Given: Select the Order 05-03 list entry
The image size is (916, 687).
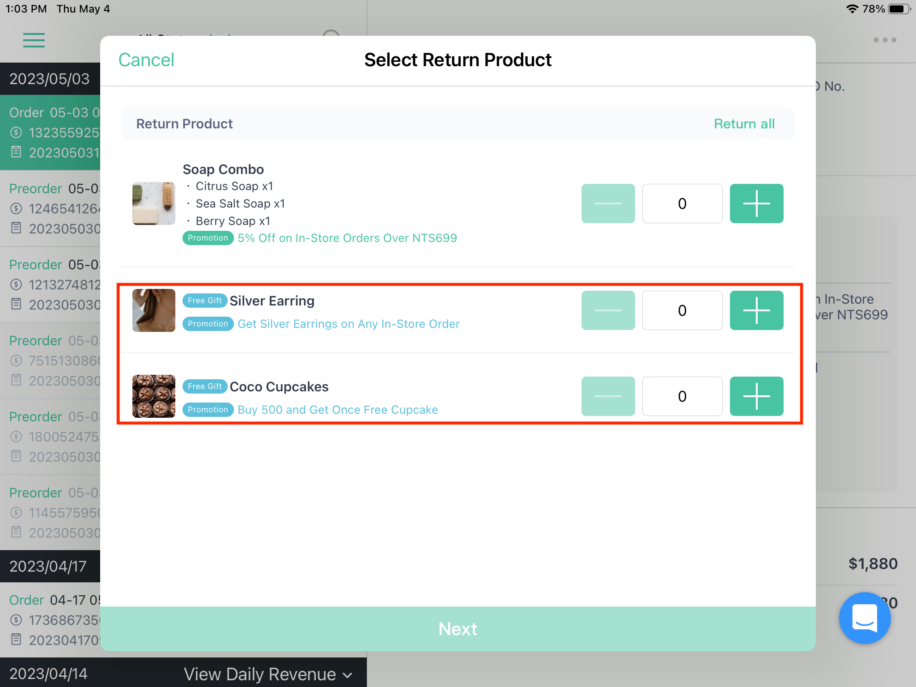Looking at the screenshot, I should click(x=50, y=132).
